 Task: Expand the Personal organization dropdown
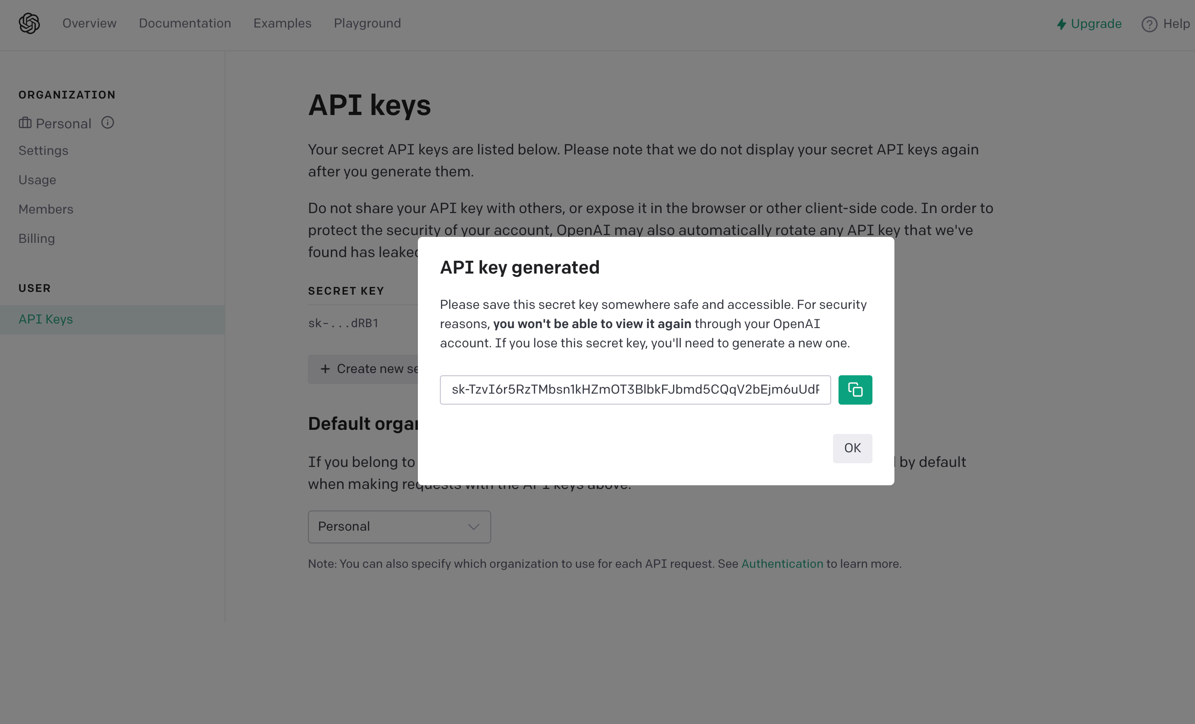pyautogui.click(x=399, y=527)
